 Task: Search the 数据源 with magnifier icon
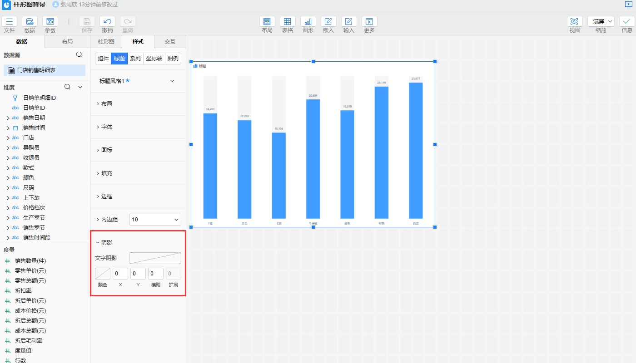coord(79,55)
